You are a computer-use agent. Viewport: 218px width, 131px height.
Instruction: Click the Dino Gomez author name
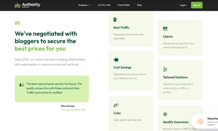point(68,106)
